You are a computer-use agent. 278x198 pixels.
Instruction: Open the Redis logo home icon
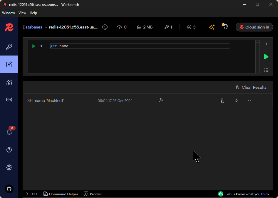coord(9,28)
